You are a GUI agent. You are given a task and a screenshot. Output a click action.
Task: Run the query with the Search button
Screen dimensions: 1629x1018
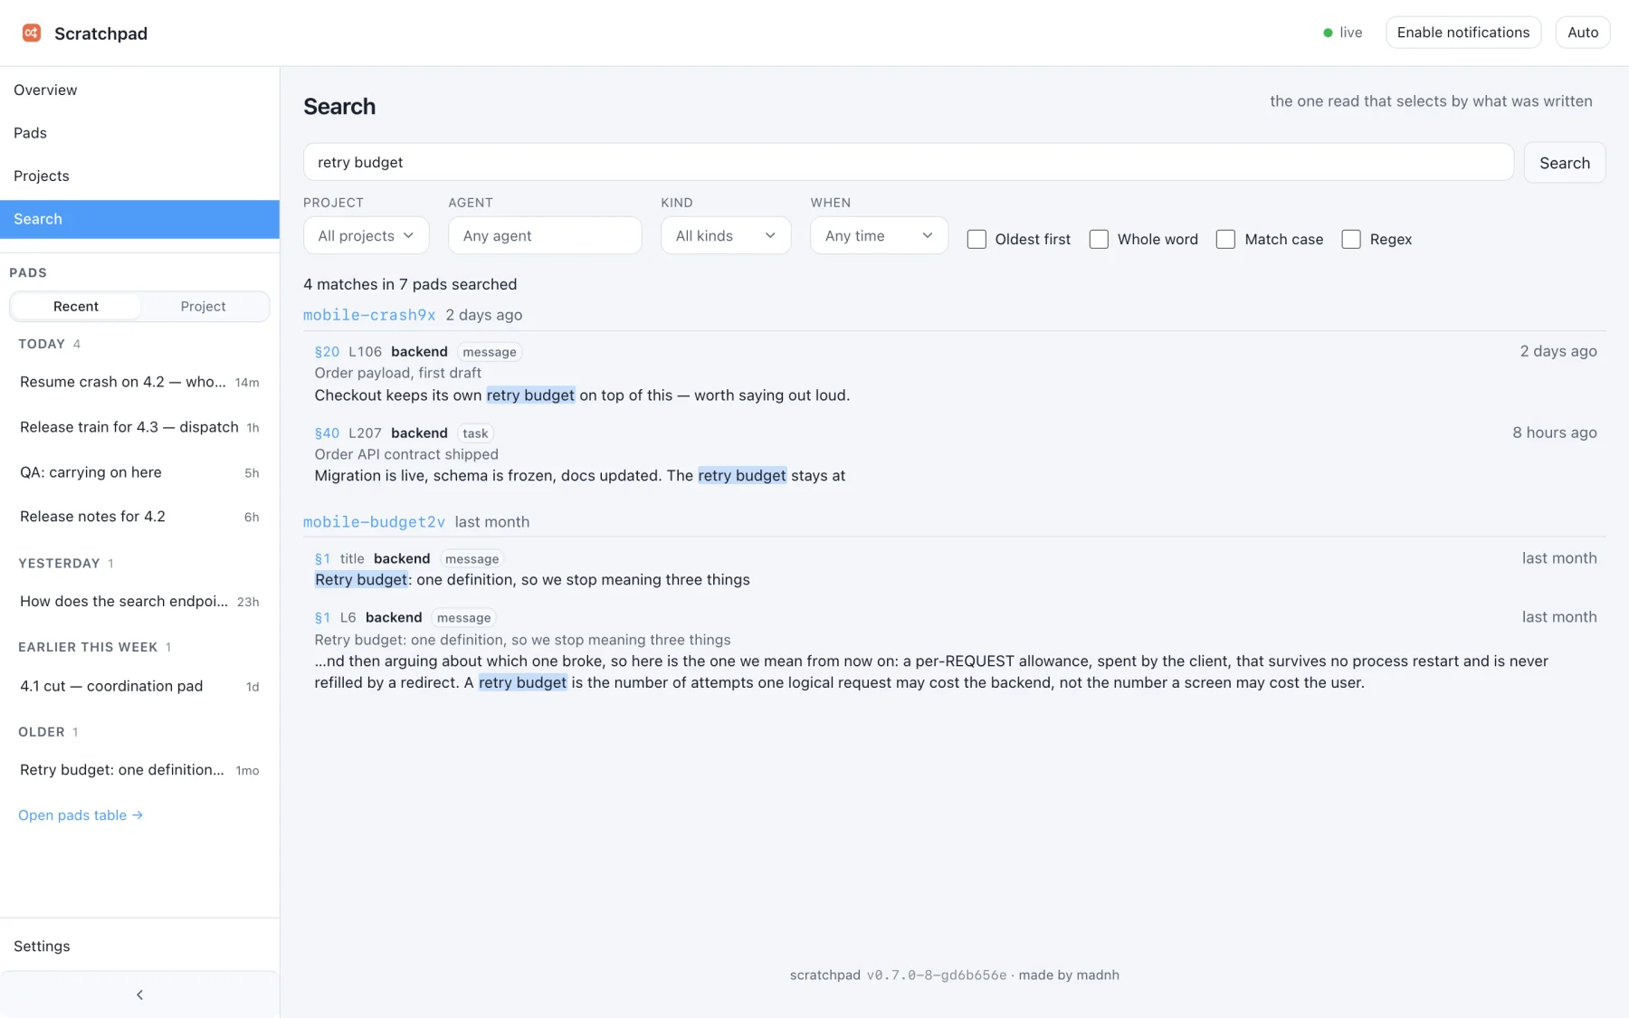tap(1565, 163)
